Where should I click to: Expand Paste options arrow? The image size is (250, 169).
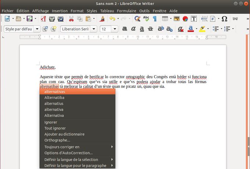(94, 19)
